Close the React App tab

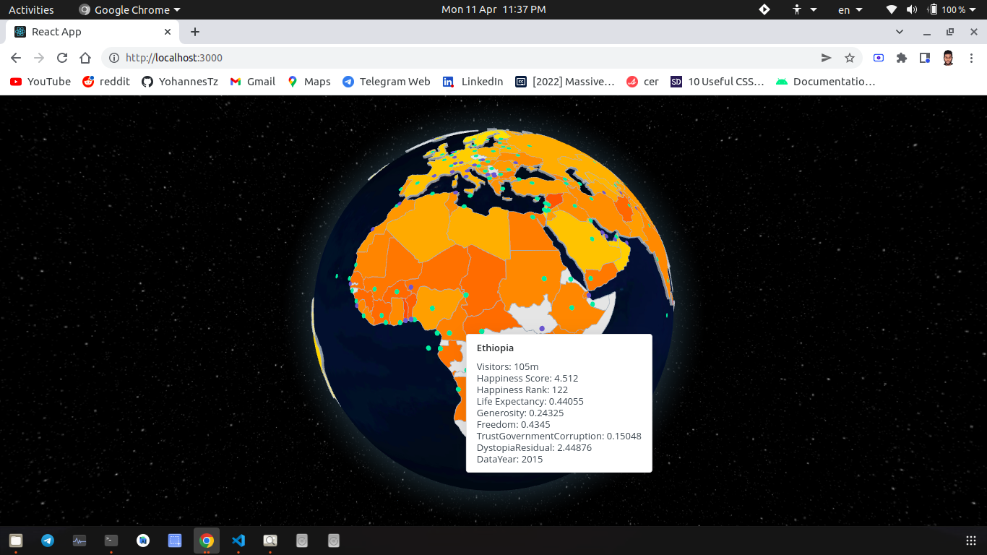[x=168, y=32]
